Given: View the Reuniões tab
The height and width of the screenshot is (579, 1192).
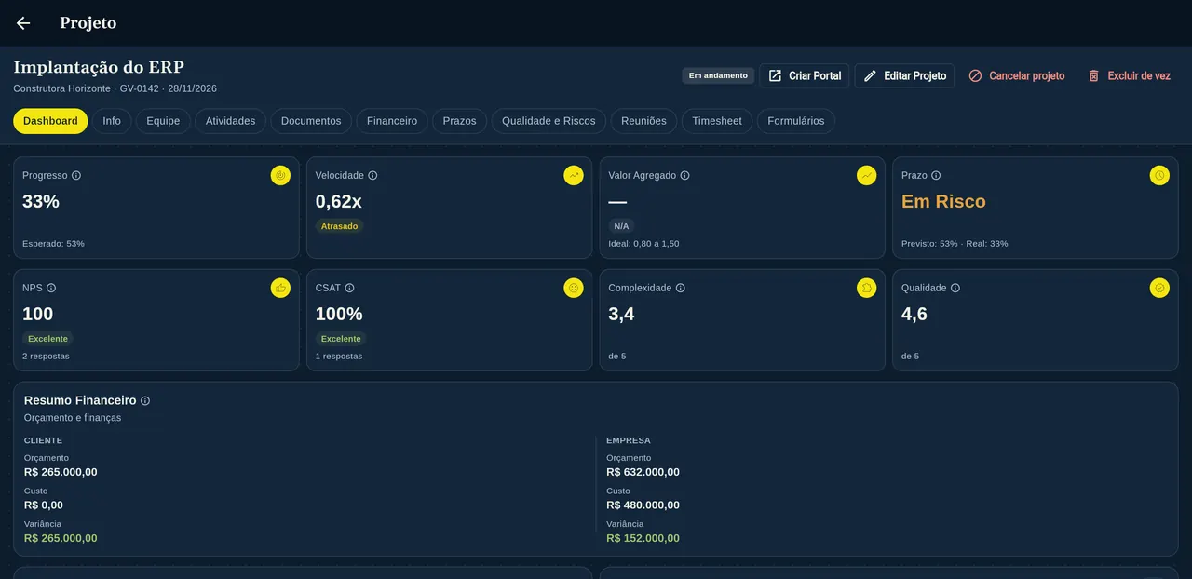Looking at the screenshot, I should tap(644, 121).
